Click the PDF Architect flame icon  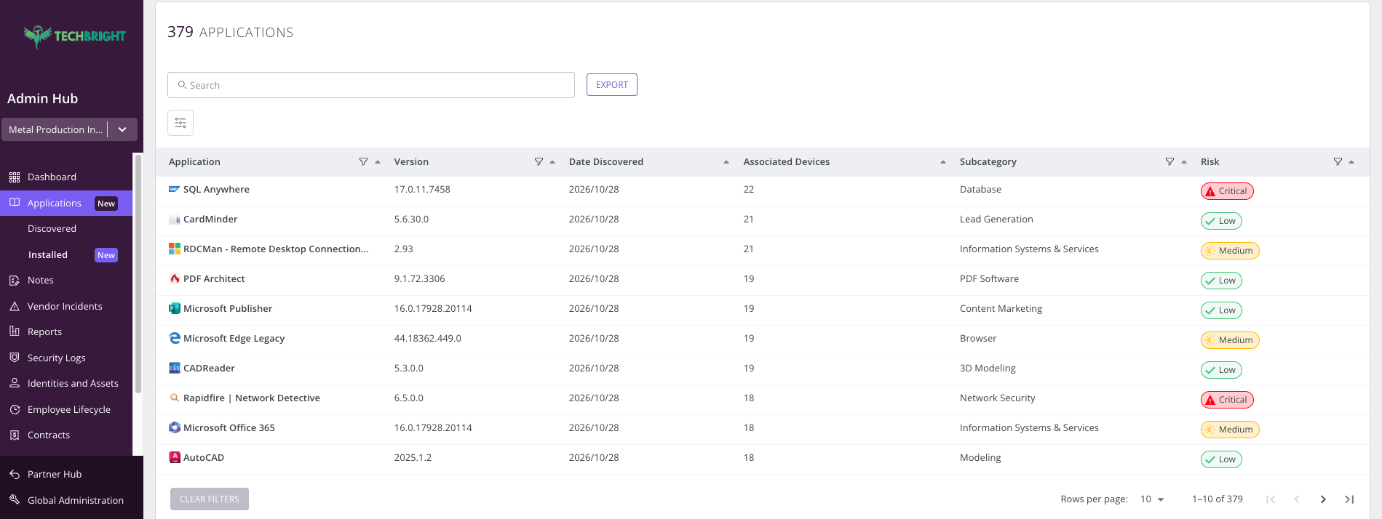click(x=175, y=278)
